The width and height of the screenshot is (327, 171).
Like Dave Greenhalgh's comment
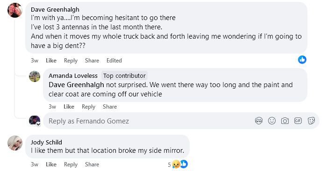pyautogui.click(x=51, y=61)
